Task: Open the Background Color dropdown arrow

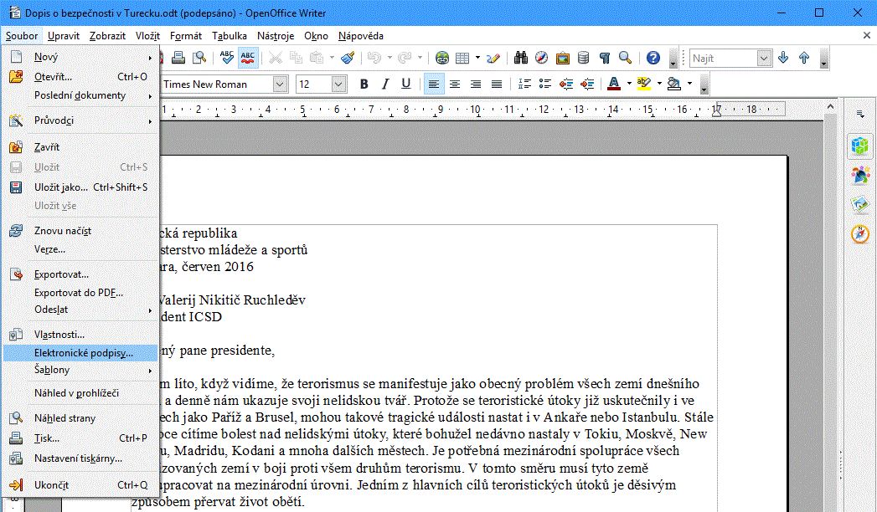Action: [689, 84]
